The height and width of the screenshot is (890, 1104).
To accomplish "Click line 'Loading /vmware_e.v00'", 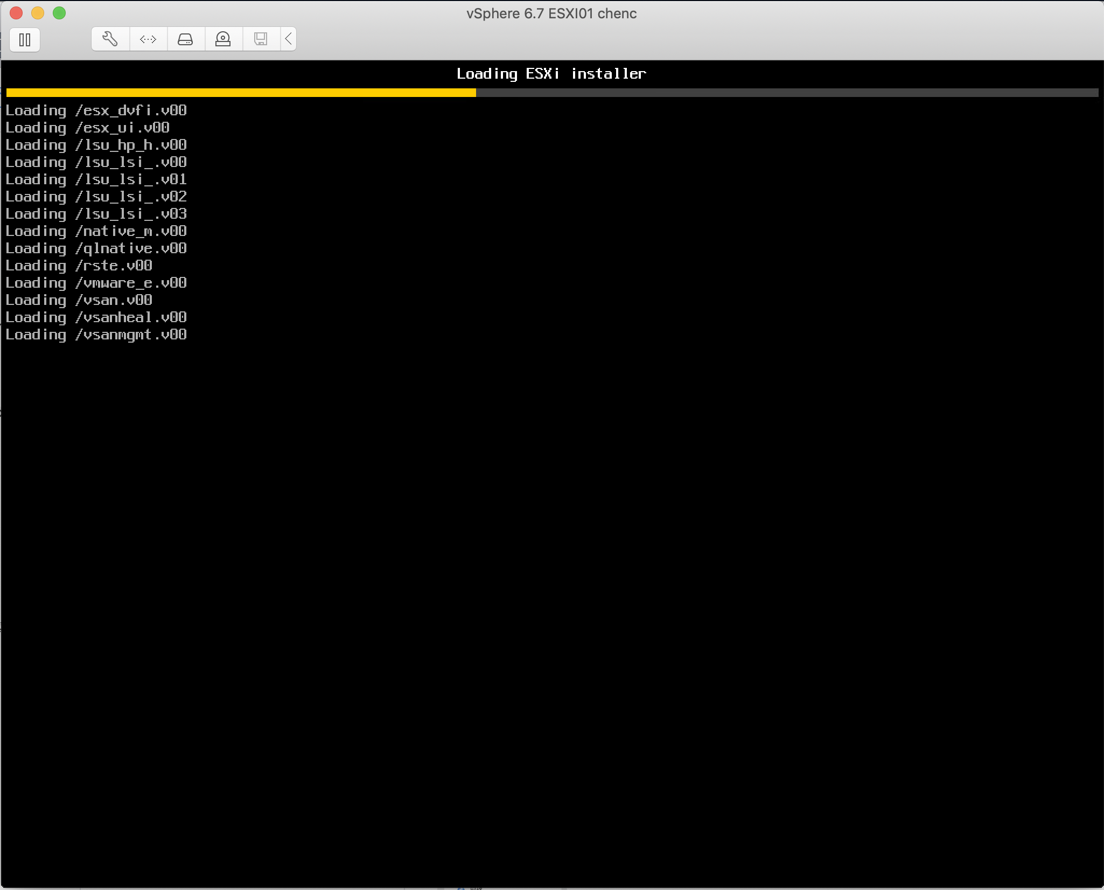I will 96,283.
